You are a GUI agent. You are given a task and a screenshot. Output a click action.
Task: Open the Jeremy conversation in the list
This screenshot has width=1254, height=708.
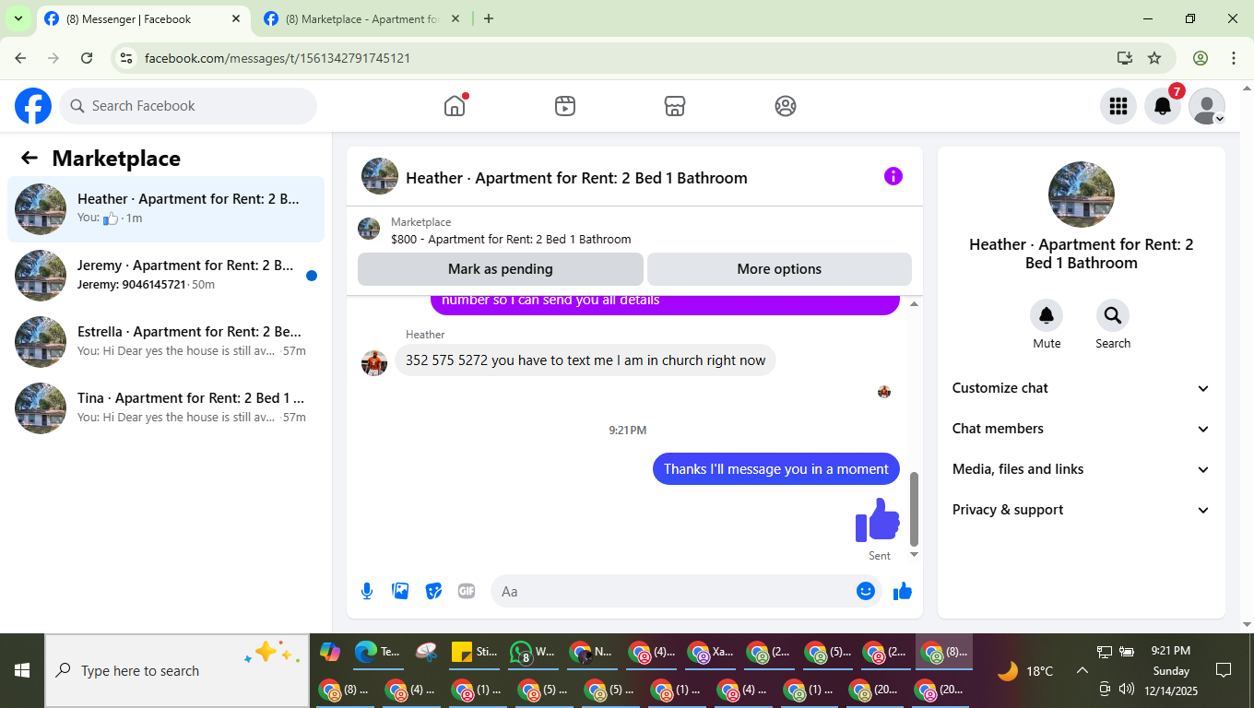[166, 276]
